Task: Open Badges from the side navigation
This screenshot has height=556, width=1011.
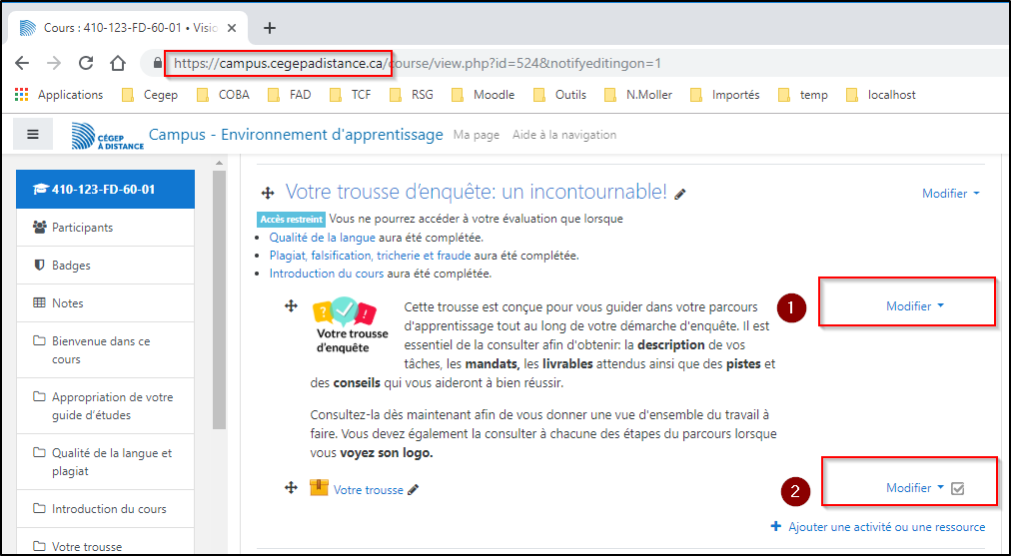Action: click(71, 266)
